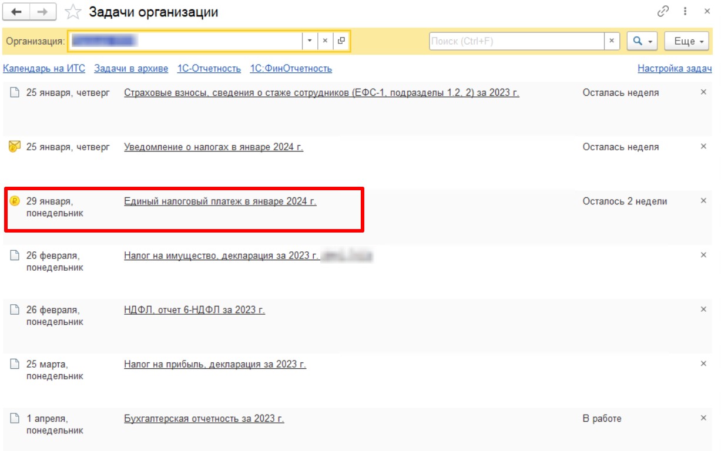The image size is (721, 451).
Task: Expand the Организация dropdown list
Action: (x=310, y=41)
